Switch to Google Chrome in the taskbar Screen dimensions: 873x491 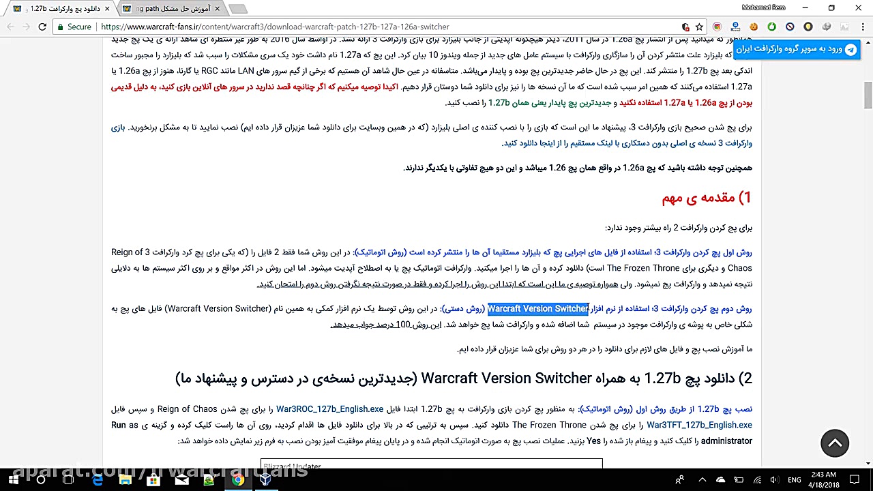tap(237, 479)
